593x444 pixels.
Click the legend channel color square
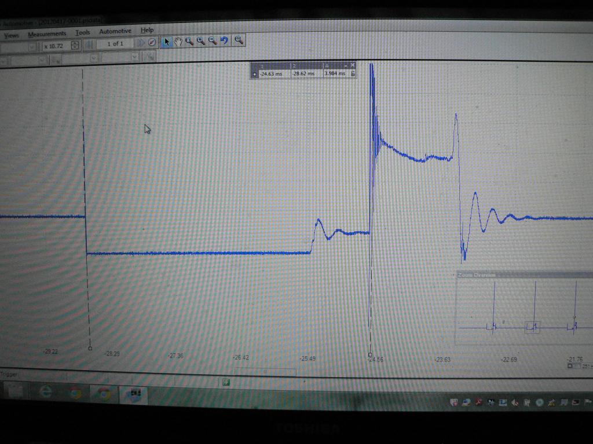(254, 75)
